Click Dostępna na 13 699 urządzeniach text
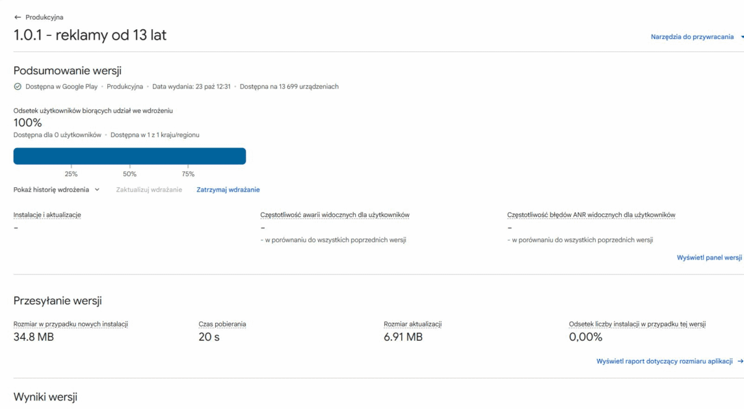 click(x=289, y=87)
